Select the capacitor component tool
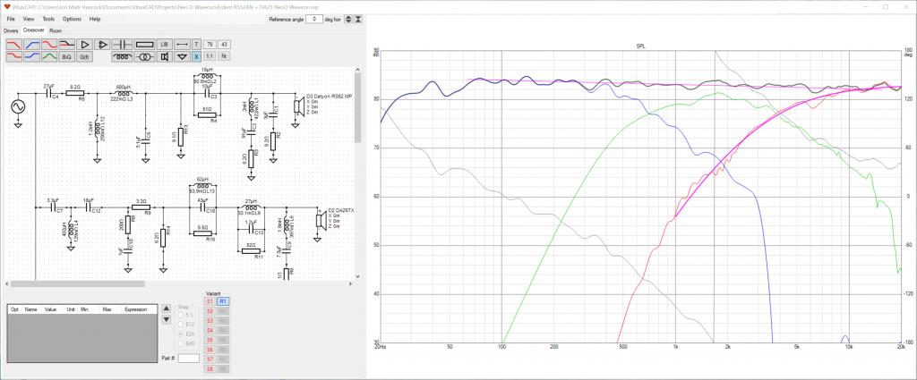This screenshot has height=380, width=917. [122, 45]
